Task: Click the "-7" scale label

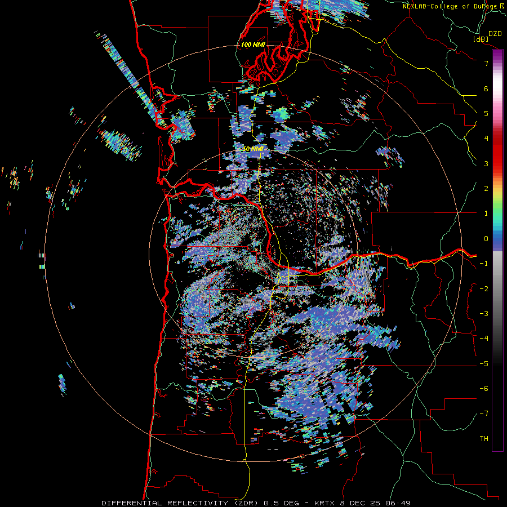Action: pyautogui.click(x=484, y=413)
